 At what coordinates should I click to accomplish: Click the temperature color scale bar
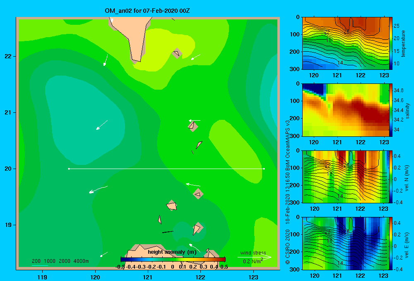(391, 43)
